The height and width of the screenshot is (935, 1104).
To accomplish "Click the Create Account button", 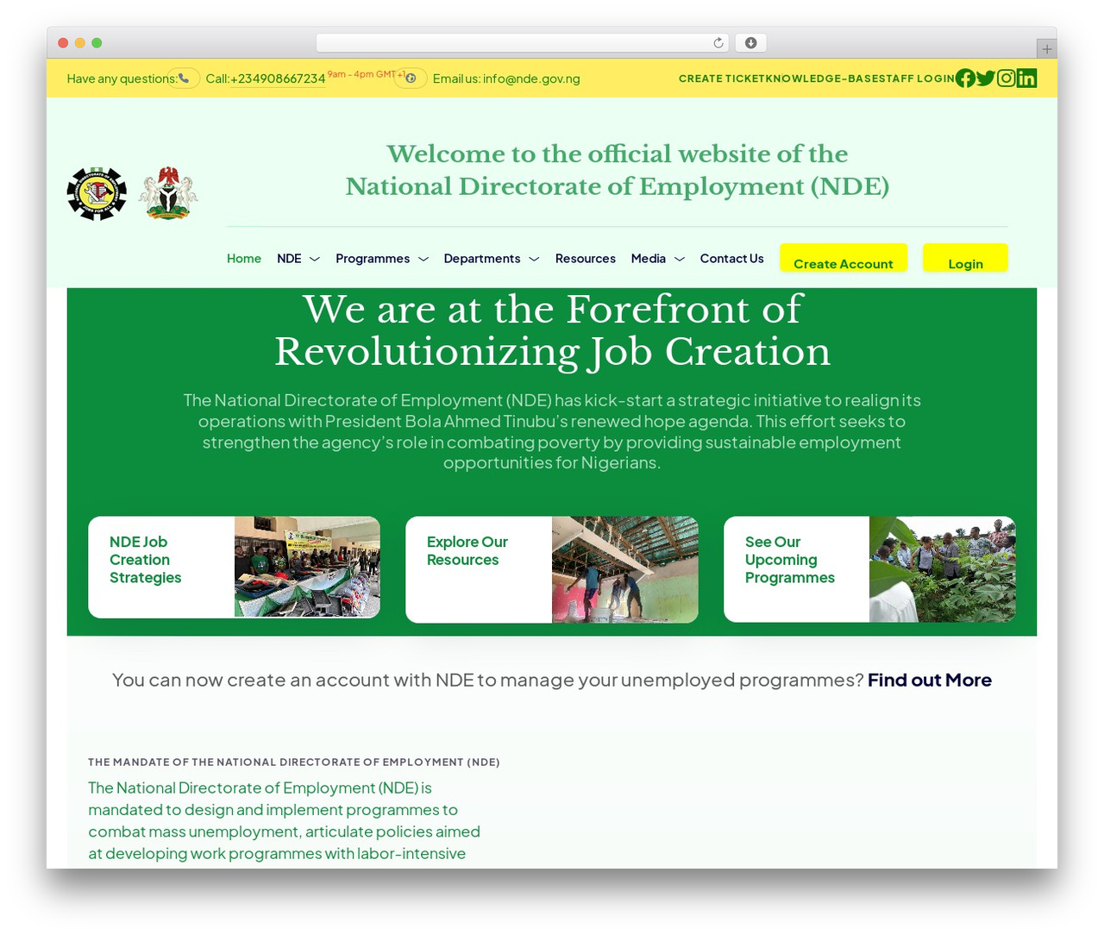I will pos(844,258).
